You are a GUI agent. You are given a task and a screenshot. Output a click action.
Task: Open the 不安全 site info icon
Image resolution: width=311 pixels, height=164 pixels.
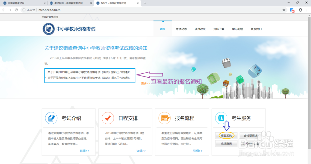(24, 10)
